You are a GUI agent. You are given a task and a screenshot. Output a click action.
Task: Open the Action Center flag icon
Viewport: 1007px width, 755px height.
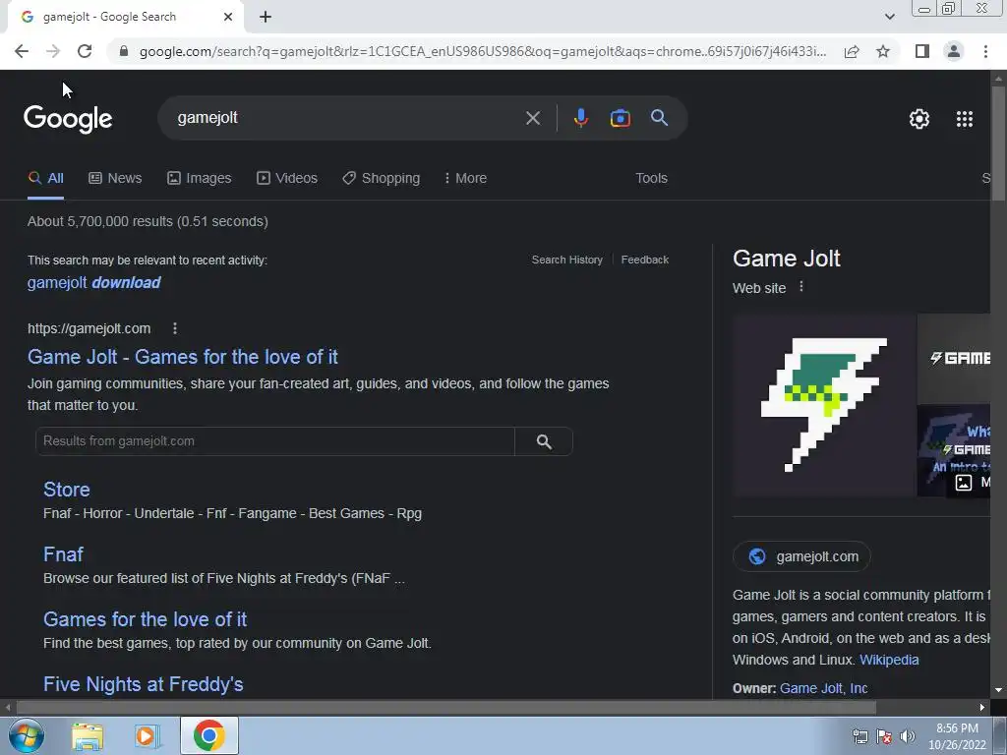point(884,736)
